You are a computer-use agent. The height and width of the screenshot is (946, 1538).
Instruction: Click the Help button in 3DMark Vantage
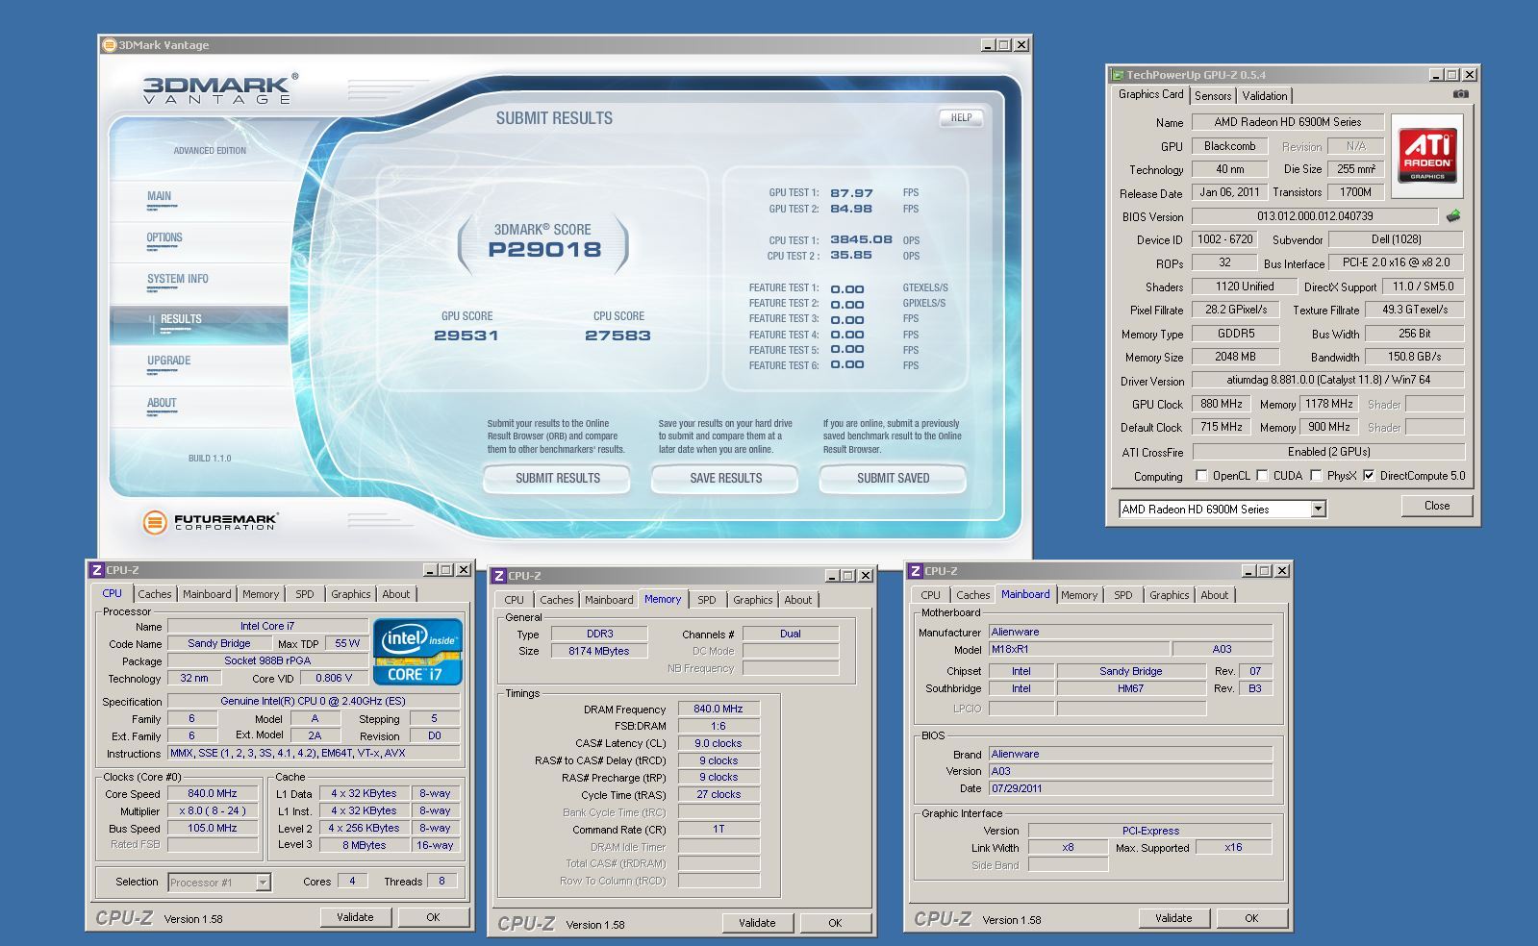point(961,117)
